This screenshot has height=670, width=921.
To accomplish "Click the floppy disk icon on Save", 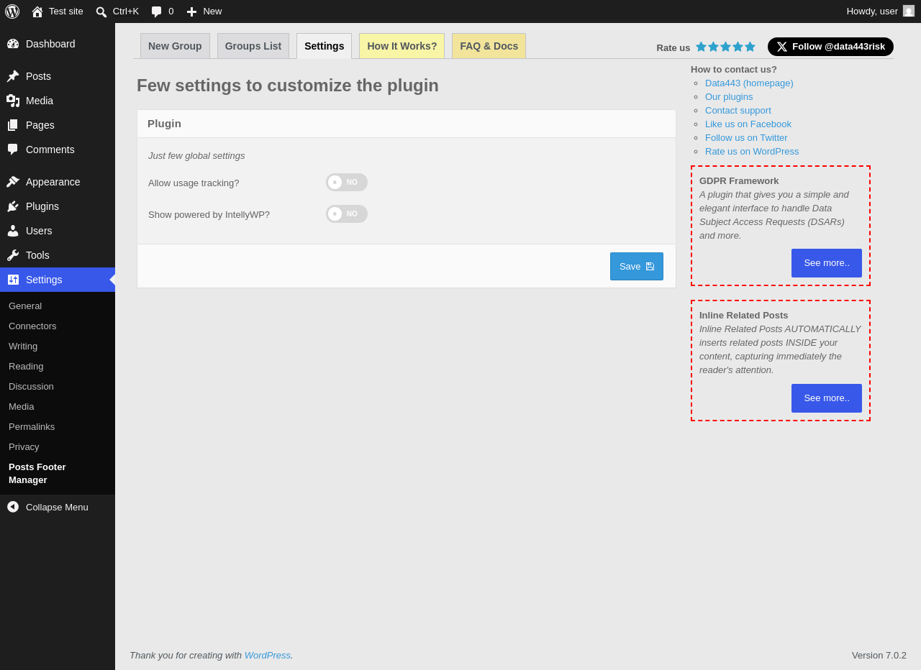I will (650, 267).
